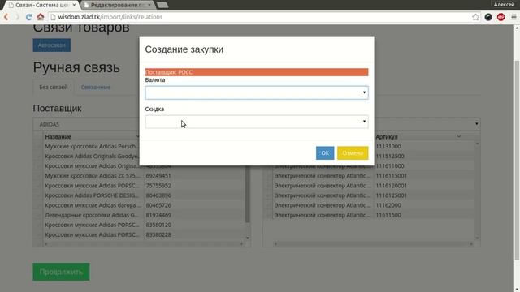Screen dimensions: 520x292
Task: Sort by Название column header
Action: tap(58, 137)
